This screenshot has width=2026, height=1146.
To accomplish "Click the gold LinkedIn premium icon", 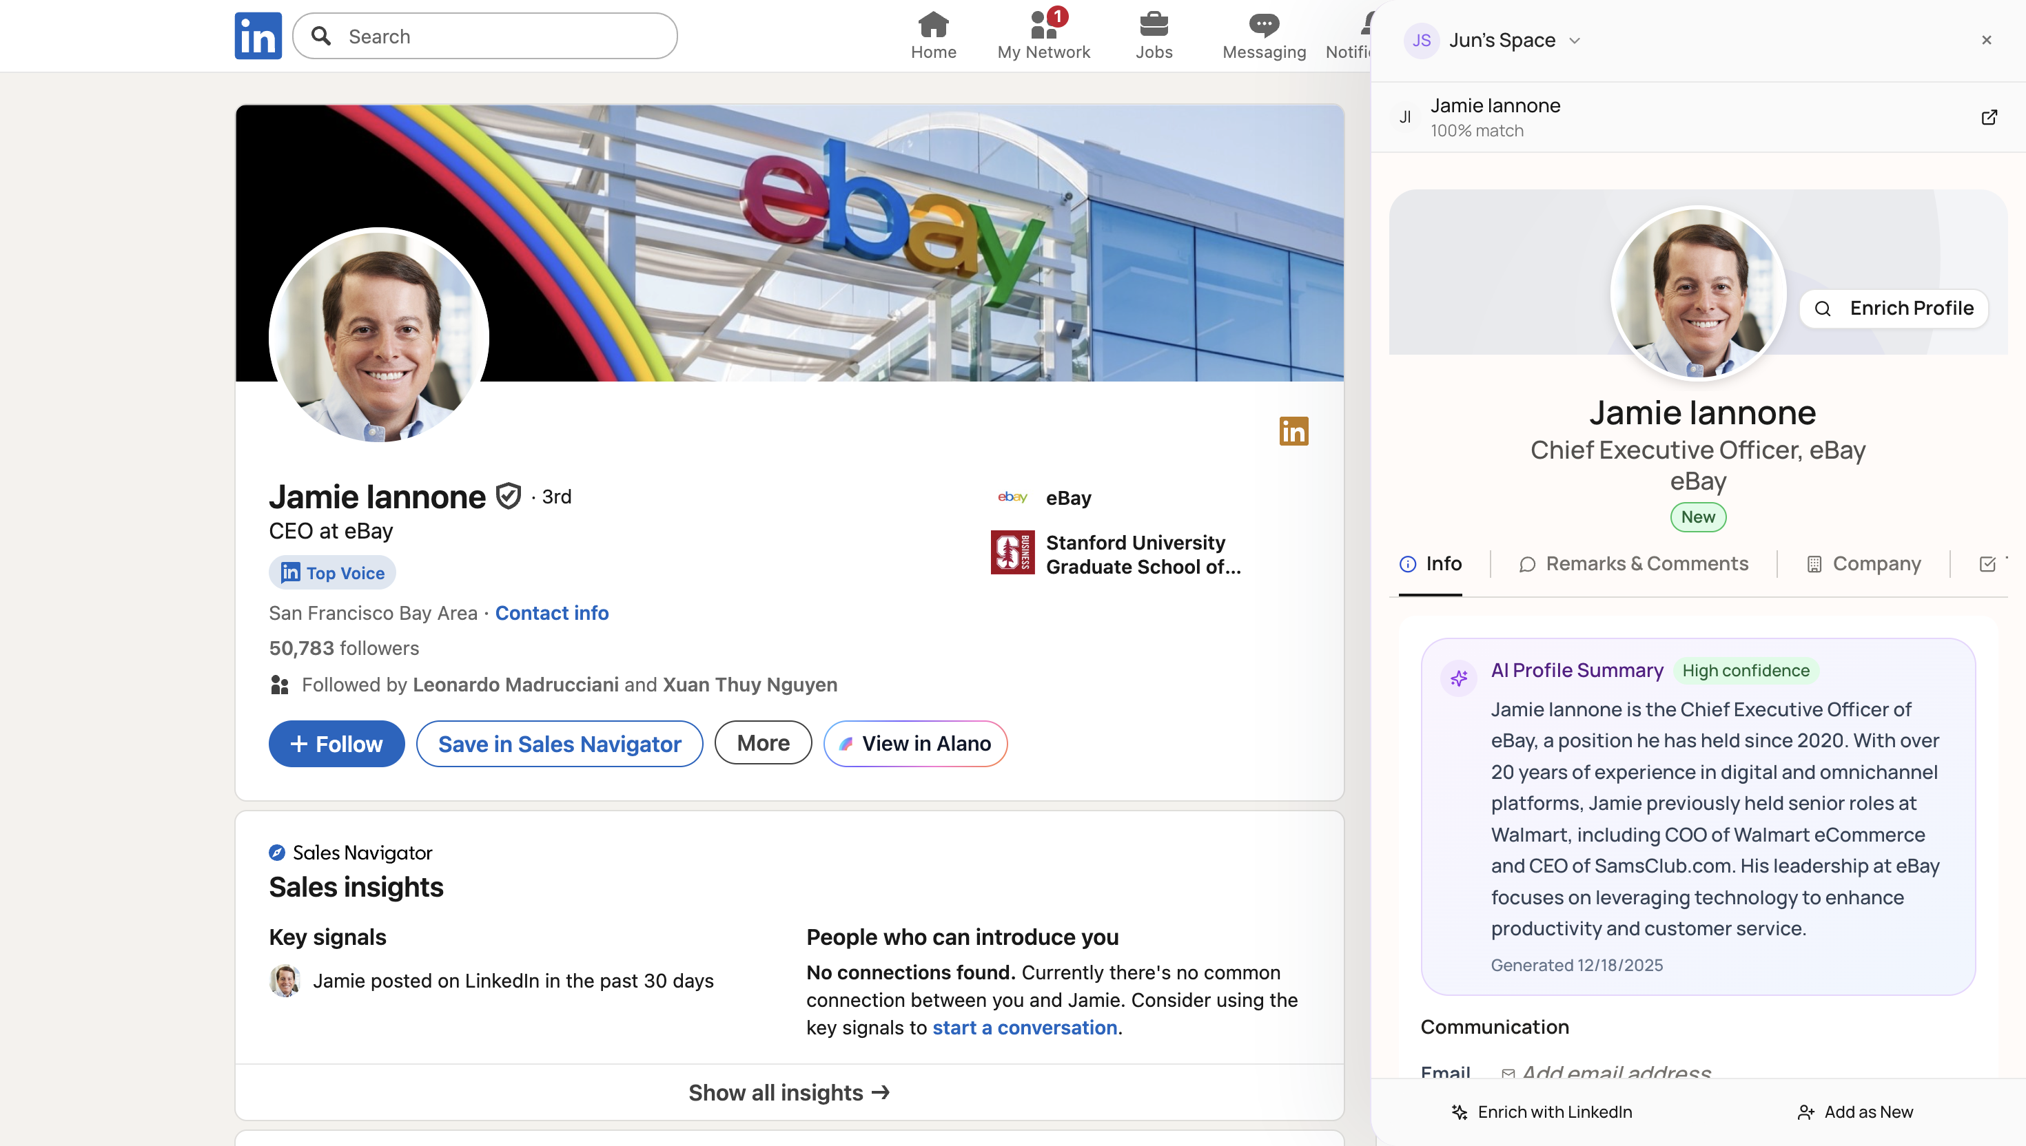I will pos(1293,431).
